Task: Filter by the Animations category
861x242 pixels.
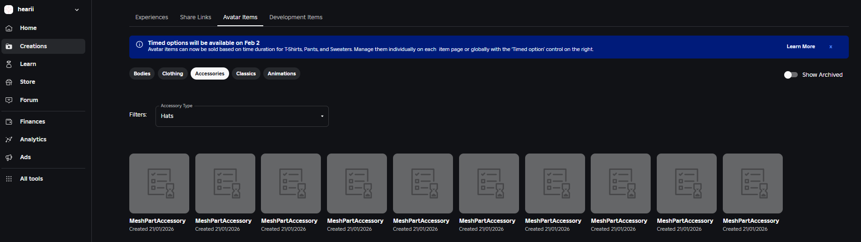Action: coord(282,73)
